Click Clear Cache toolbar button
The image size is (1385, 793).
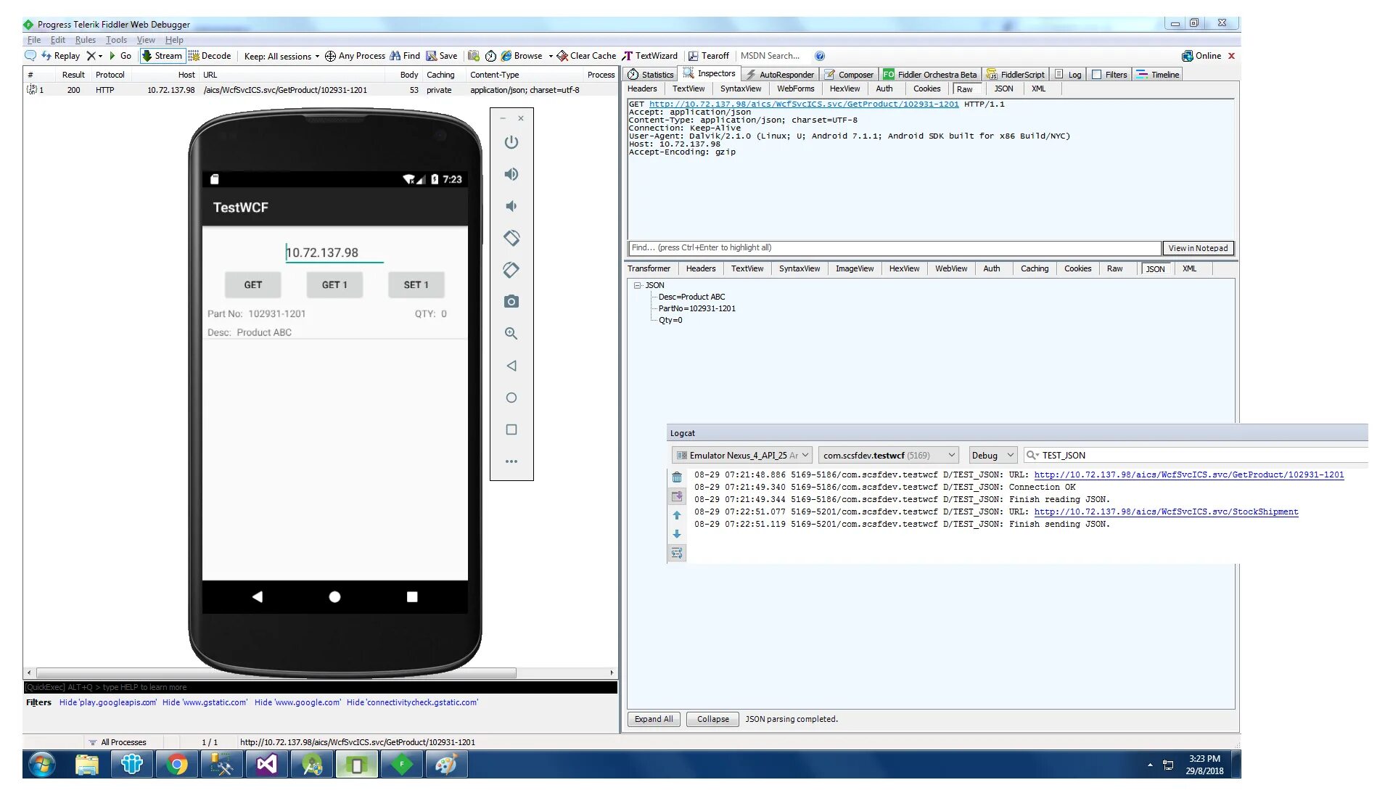(586, 56)
